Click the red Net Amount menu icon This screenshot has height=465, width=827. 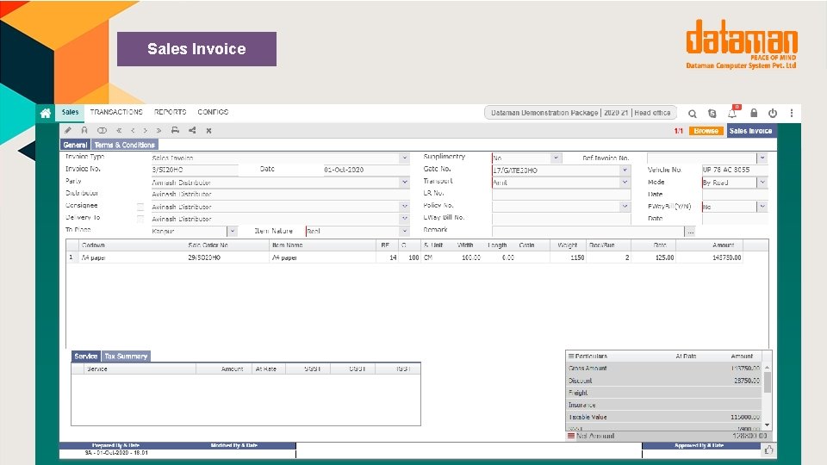tap(570, 436)
